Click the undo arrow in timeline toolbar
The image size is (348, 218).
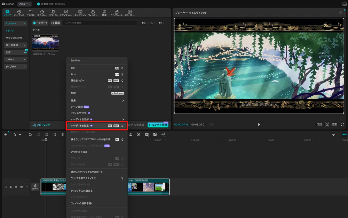(30, 134)
